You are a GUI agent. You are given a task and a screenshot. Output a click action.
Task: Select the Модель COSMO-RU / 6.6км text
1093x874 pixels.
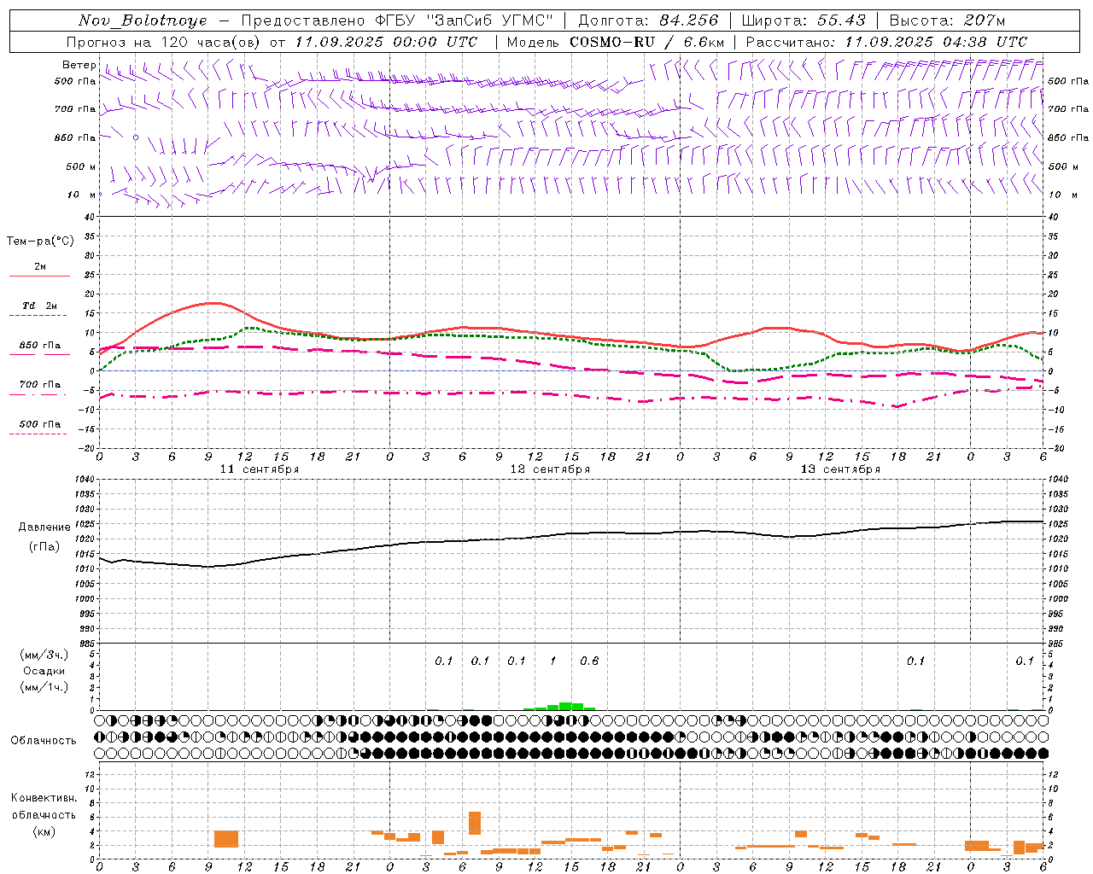pyautogui.click(x=616, y=42)
